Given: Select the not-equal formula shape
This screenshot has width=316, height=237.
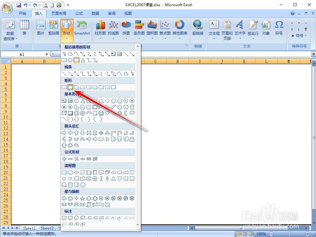Looking at the screenshot, I should coord(95,159).
